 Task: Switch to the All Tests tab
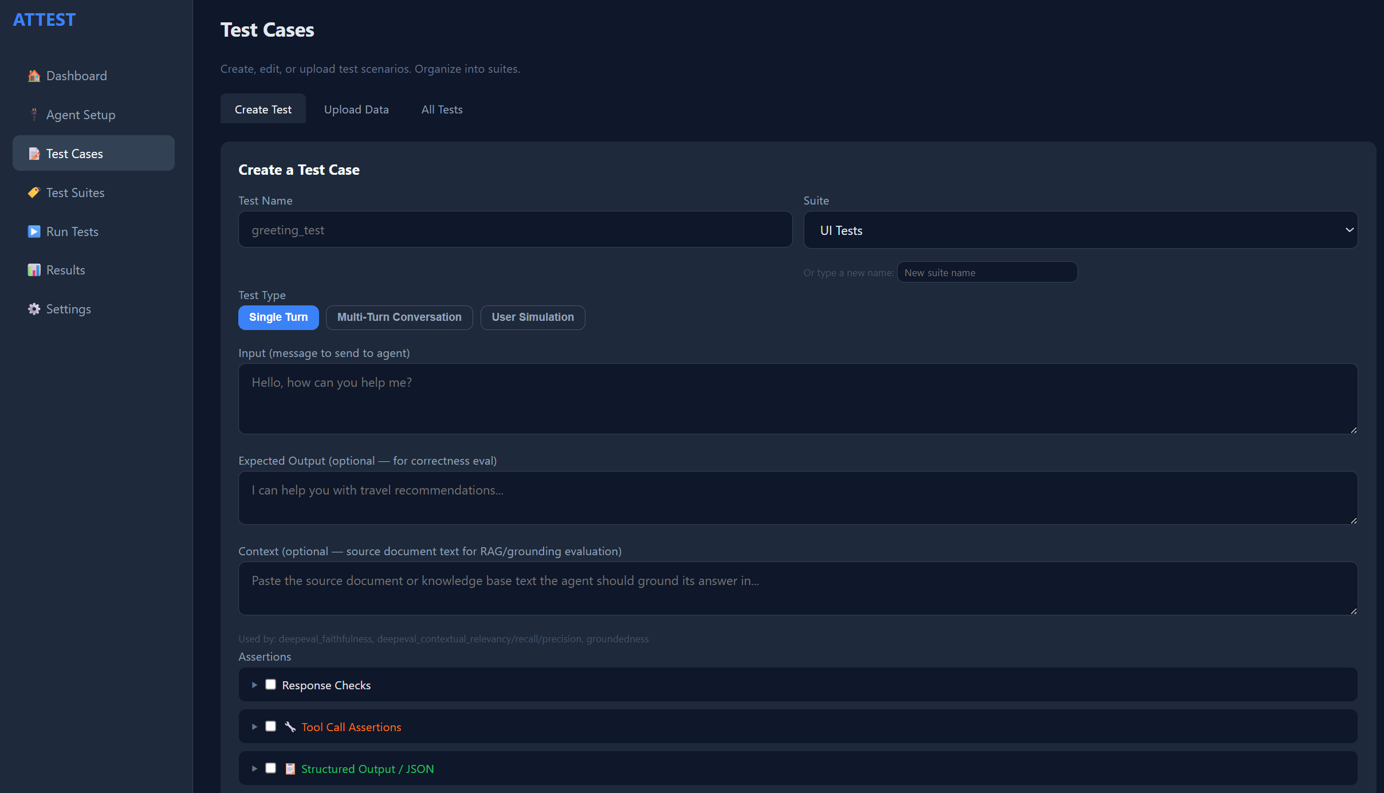tap(442, 109)
